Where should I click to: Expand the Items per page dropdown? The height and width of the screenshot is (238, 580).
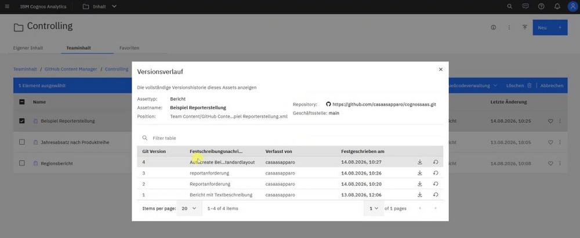[189, 208]
